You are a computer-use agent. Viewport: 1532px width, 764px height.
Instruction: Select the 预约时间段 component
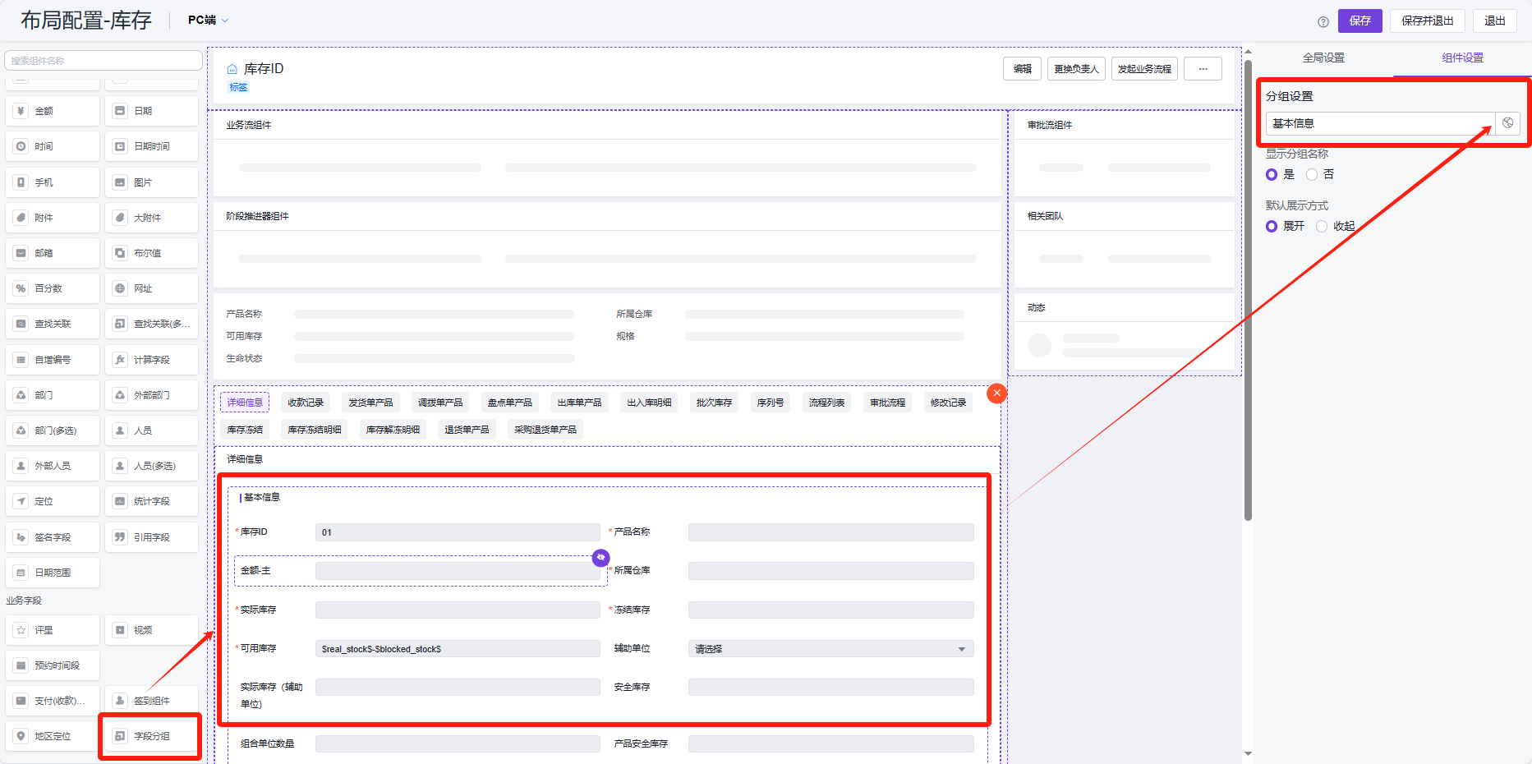pos(53,665)
